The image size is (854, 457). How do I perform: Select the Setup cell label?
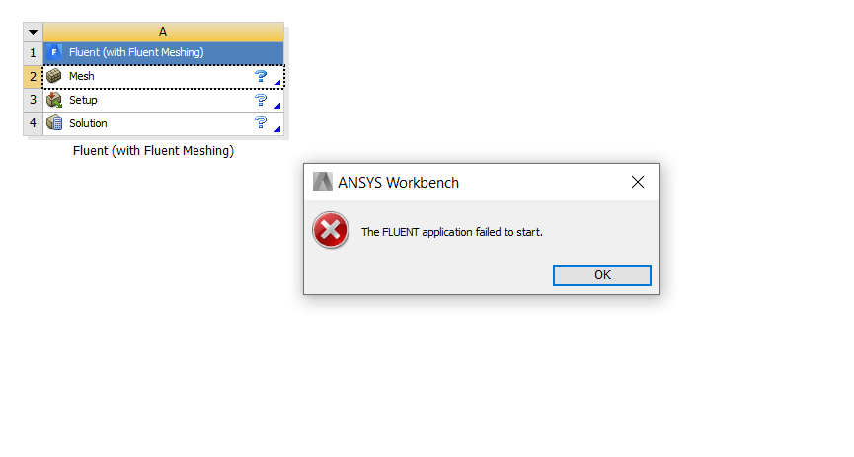tap(83, 101)
